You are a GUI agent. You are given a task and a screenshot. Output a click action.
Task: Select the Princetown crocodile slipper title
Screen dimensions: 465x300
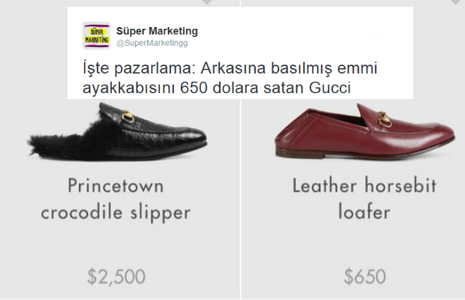pos(115,199)
